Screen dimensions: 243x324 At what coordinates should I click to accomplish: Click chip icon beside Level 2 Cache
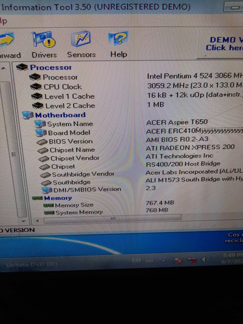(38, 106)
